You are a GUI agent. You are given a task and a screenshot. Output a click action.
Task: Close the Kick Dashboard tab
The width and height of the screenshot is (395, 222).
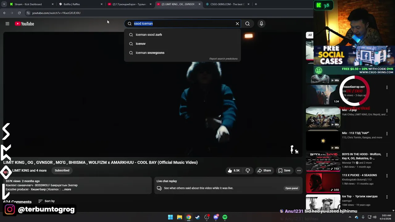coord(52,4)
